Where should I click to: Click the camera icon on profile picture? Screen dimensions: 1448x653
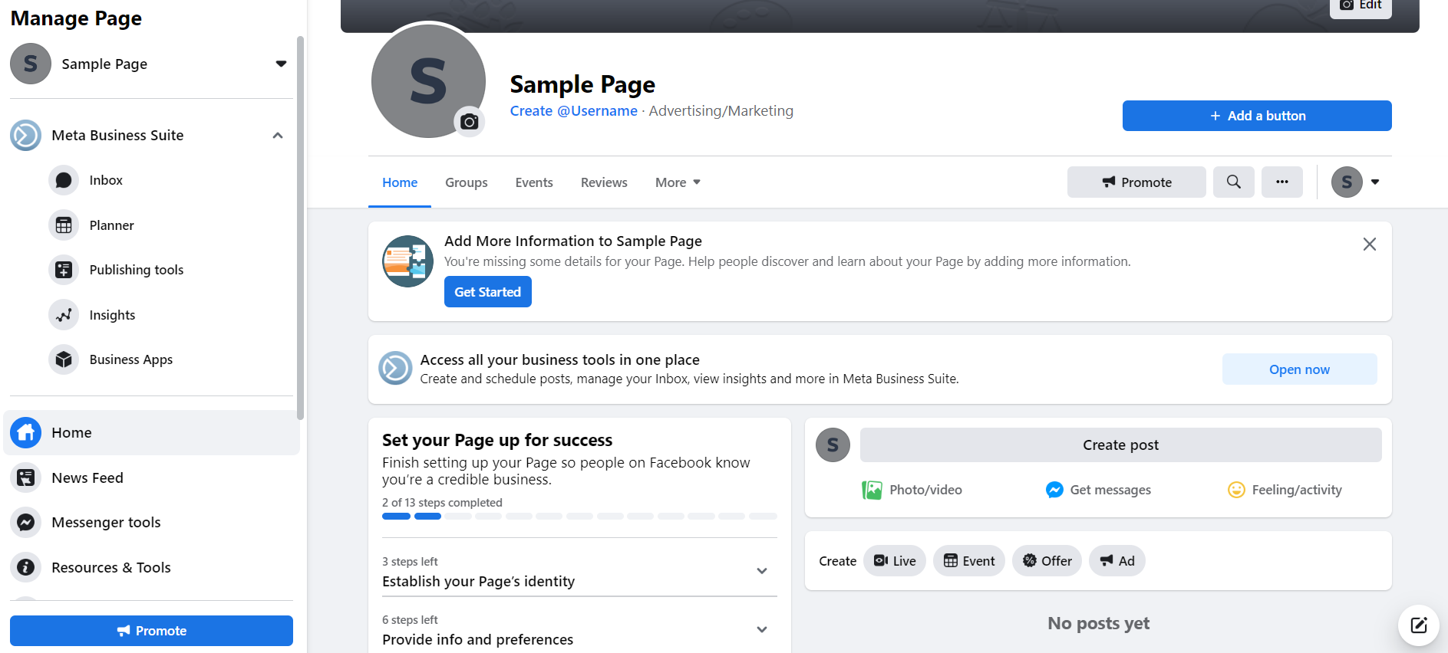[x=470, y=122]
